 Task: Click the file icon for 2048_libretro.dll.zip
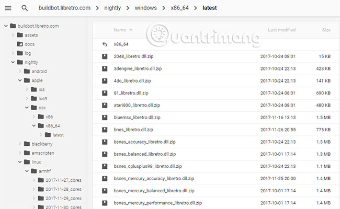click(105, 56)
